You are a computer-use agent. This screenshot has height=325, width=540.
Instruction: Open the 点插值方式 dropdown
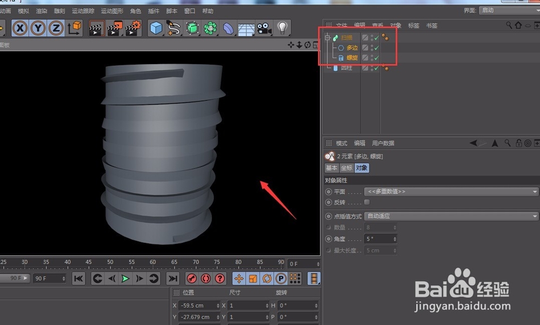tap(451, 216)
